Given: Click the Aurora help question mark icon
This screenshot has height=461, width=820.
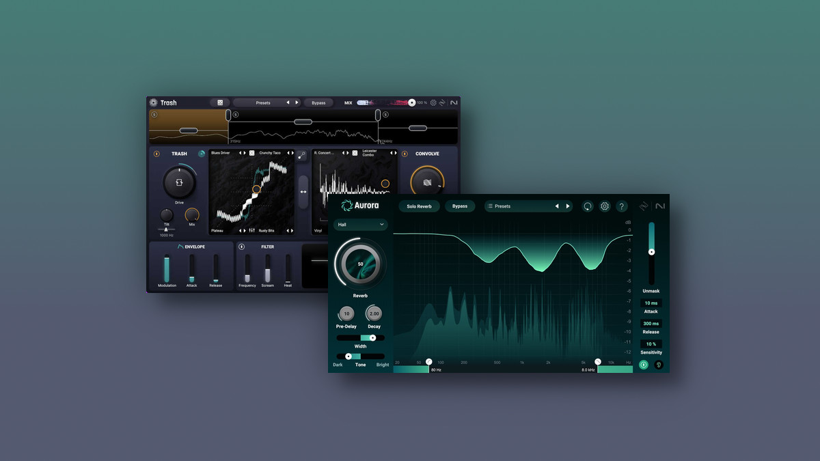Looking at the screenshot, I should pyautogui.click(x=622, y=206).
